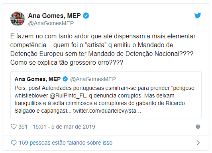The width and height of the screenshot is (212, 153).
Task: Open the quoted tweet author name
Action: coord(37,79)
